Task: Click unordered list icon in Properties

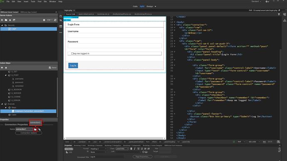Action: click(138, 149)
